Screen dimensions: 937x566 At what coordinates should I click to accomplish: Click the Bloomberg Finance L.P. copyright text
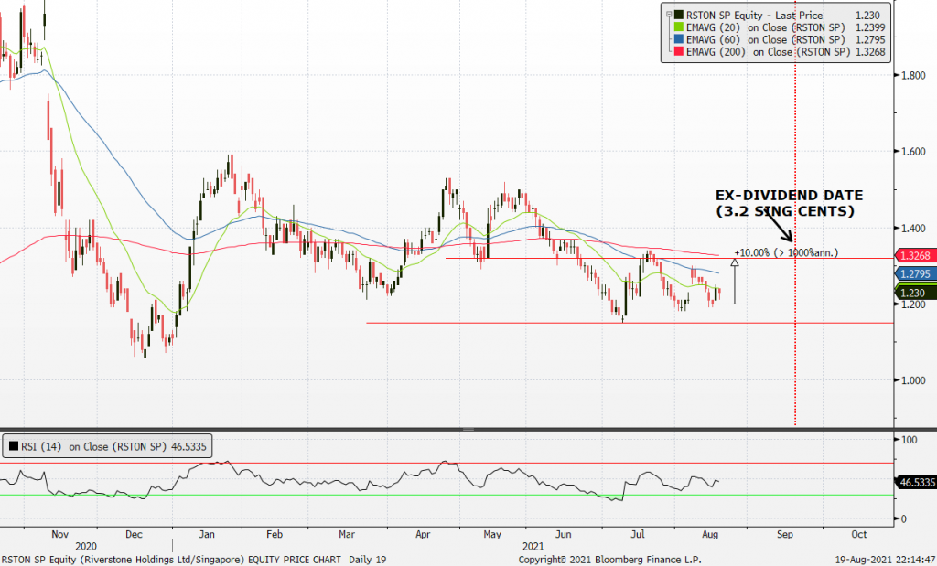point(609,560)
